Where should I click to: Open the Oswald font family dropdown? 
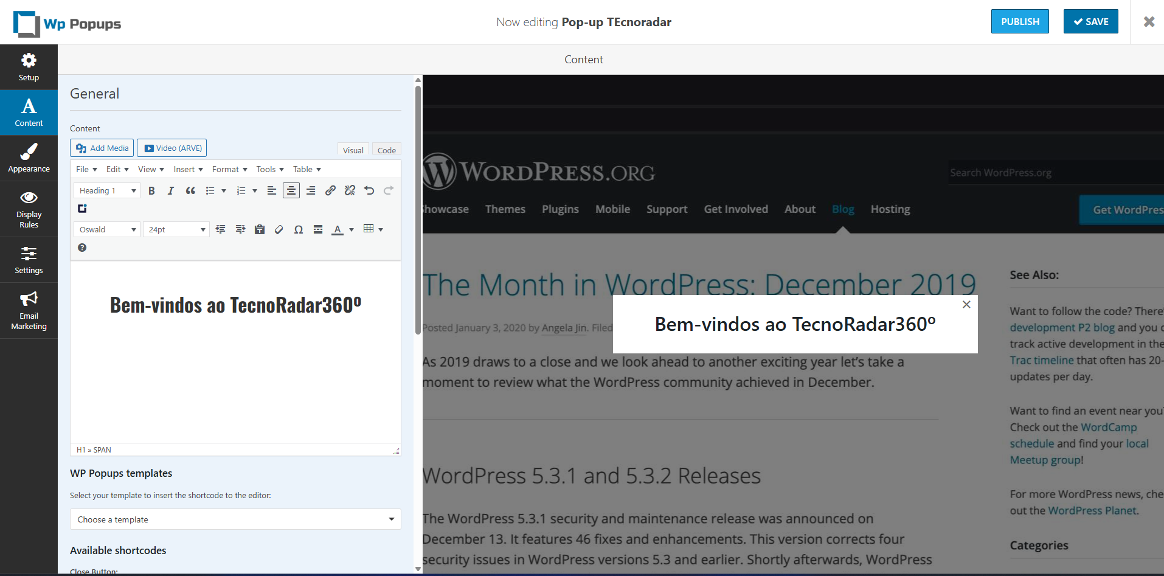(x=107, y=230)
